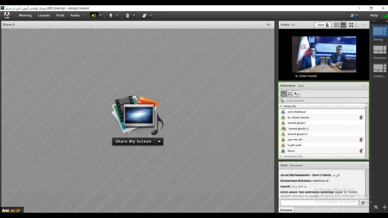Click the send chat message icon

[363, 202]
